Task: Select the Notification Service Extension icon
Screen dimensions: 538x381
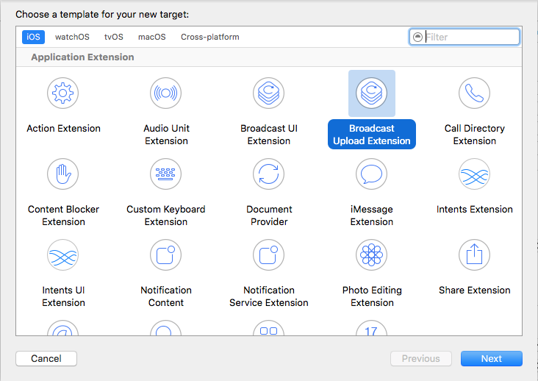Action: point(269,255)
